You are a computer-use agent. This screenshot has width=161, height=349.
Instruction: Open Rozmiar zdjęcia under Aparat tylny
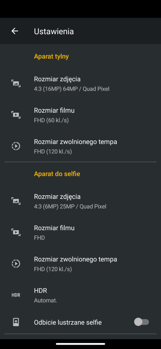tap(80, 84)
